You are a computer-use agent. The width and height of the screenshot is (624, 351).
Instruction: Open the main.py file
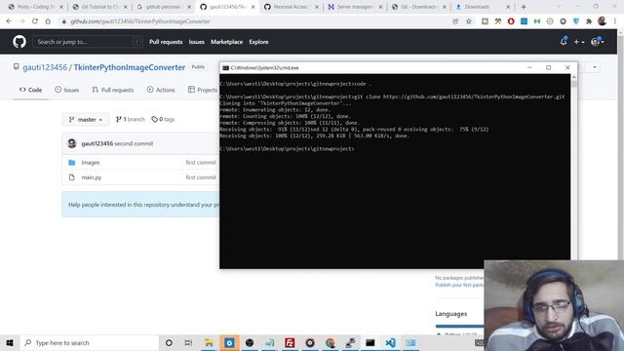(x=91, y=177)
